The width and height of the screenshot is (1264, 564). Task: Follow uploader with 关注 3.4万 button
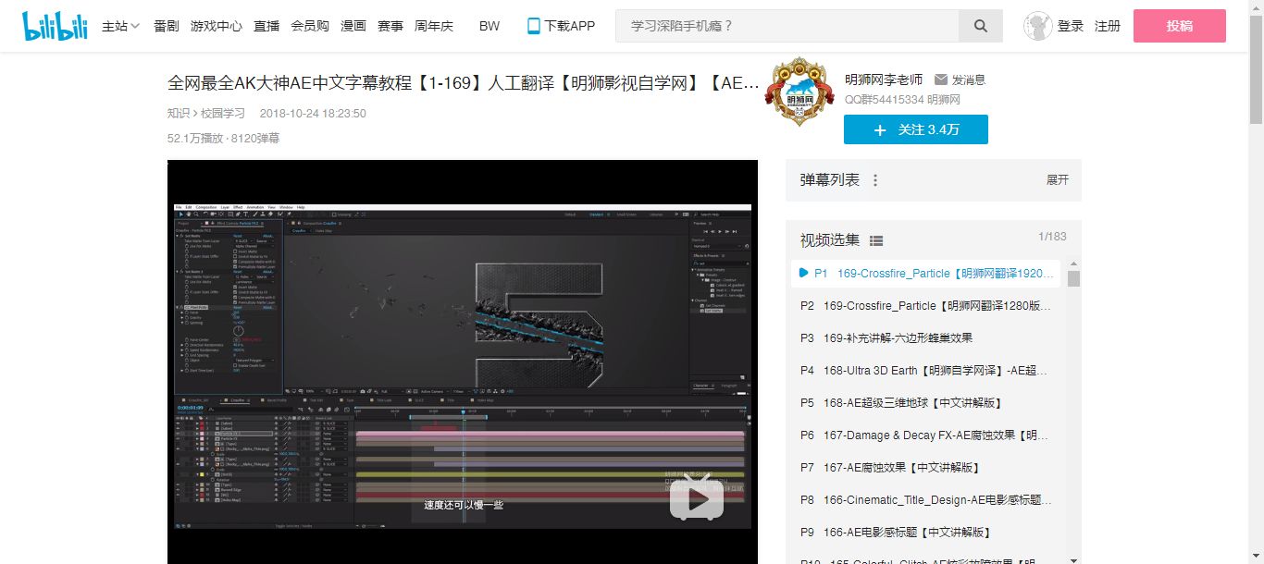click(916, 129)
